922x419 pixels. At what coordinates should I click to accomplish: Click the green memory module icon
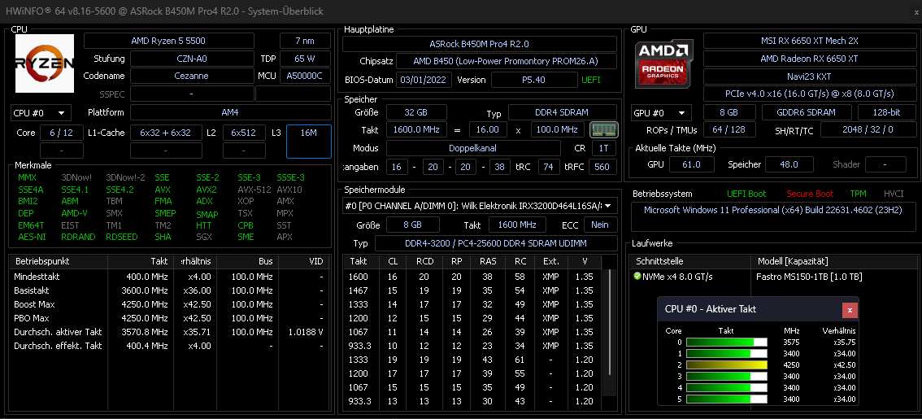pyautogui.click(x=604, y=129)
